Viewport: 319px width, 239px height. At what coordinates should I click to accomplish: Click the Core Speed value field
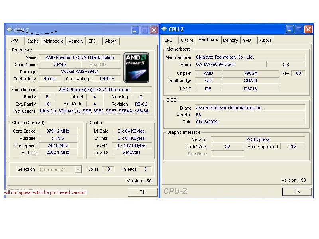point(57,131)
